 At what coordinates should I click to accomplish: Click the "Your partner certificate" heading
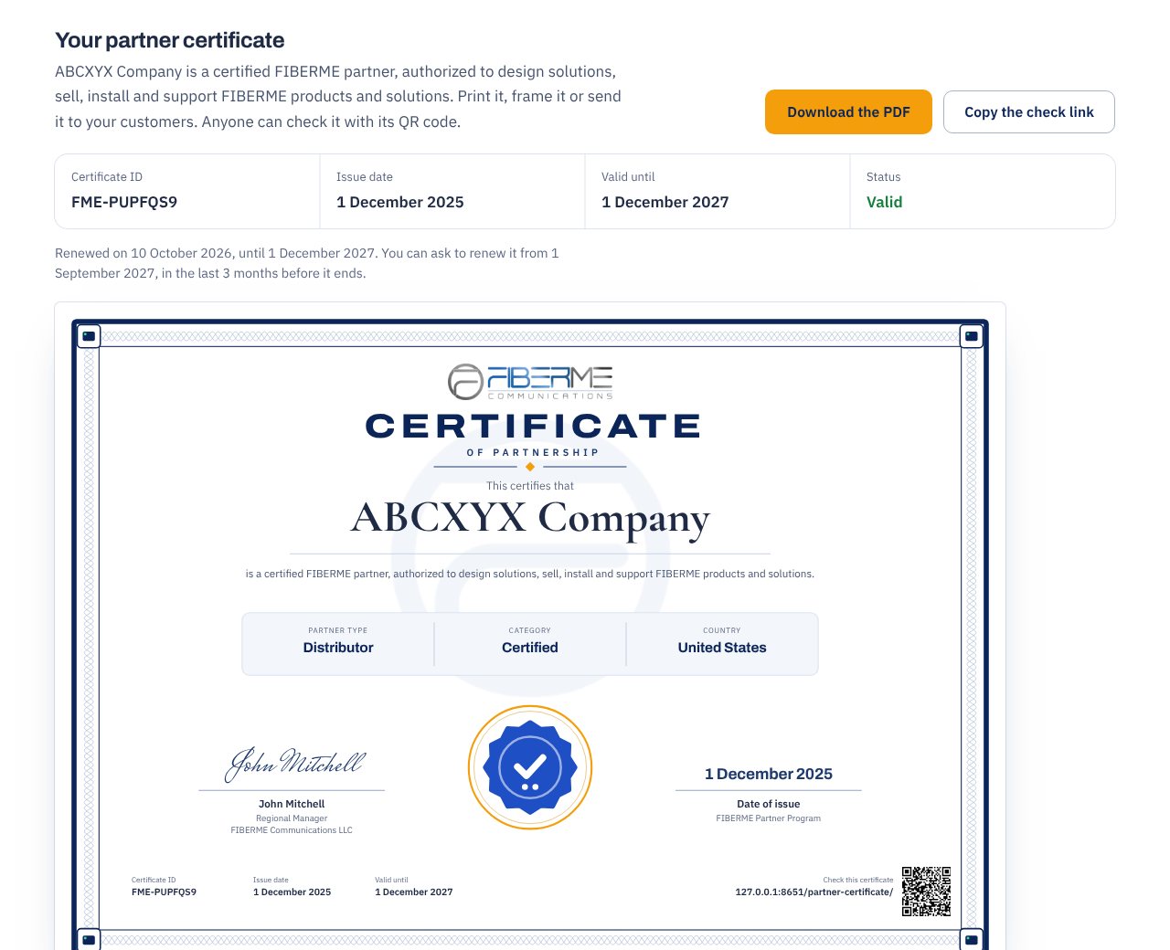click(169, 40)
